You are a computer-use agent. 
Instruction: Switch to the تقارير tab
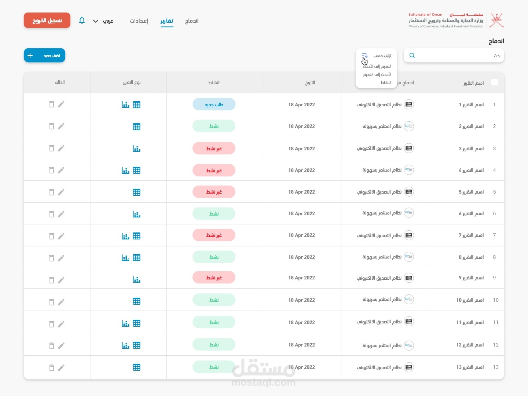(167, 21)
